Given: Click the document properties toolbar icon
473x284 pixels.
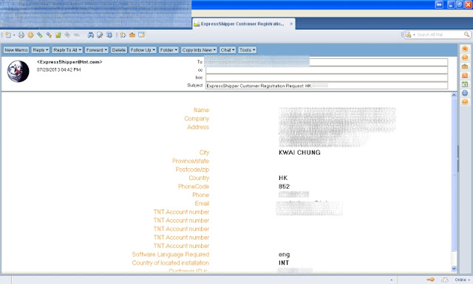Looking at the screenshot, I should (109, 35).
